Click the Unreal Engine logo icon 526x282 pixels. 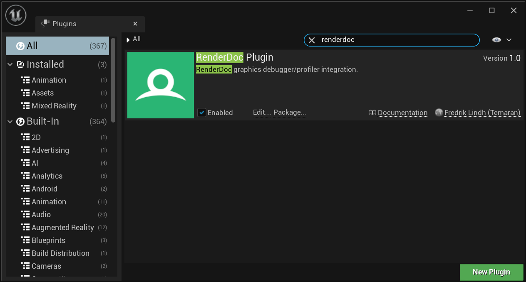[16, 16]
